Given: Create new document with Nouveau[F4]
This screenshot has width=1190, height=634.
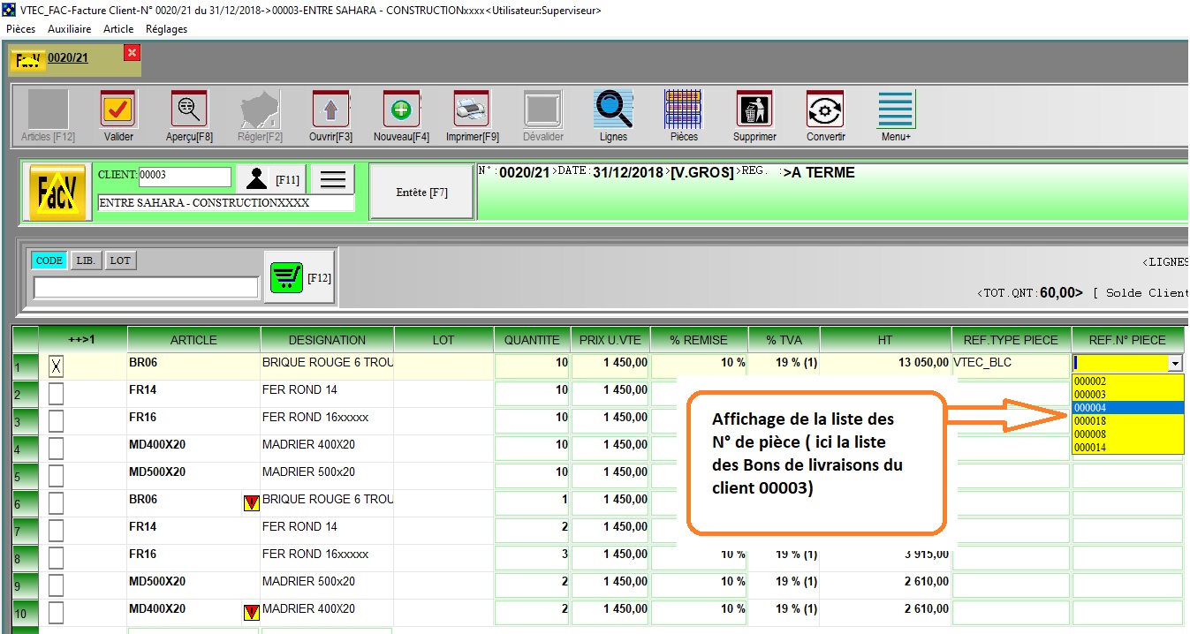Looking at the screenshot, I should pos(401,109).
